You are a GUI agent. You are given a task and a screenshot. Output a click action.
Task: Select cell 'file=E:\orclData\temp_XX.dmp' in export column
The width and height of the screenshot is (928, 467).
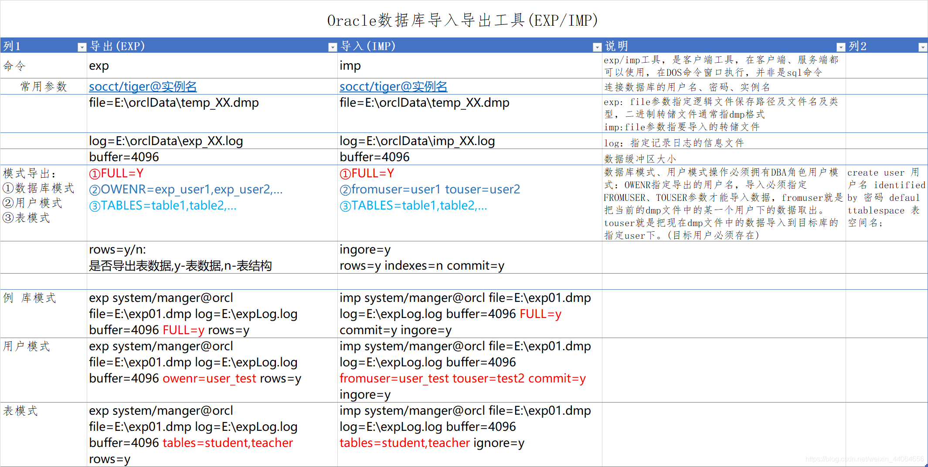click(212, 113)
